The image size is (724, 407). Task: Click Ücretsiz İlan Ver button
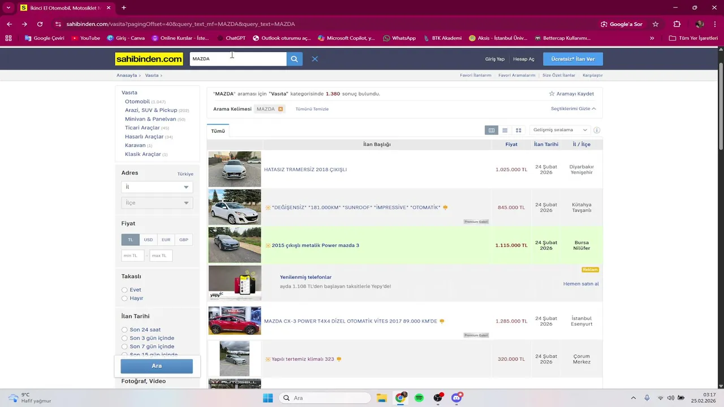(x=573, y=59)
